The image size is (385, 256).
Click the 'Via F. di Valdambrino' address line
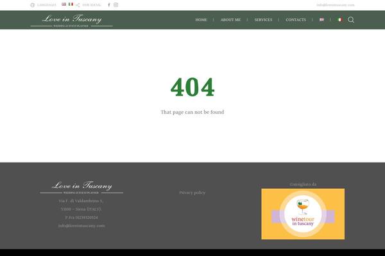tap(81, 201)
